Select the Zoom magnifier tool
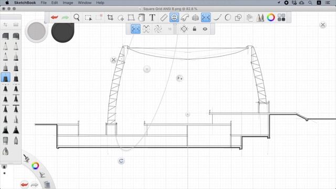 pyautogui.click(x=77, y=17)
